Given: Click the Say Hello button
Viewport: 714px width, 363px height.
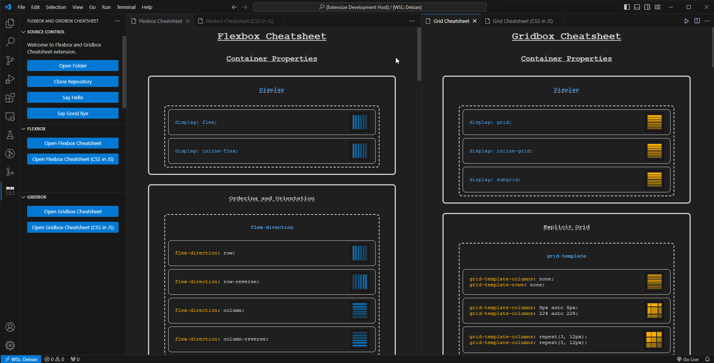Looking at the screenshot, I should (x=73, y=97).
